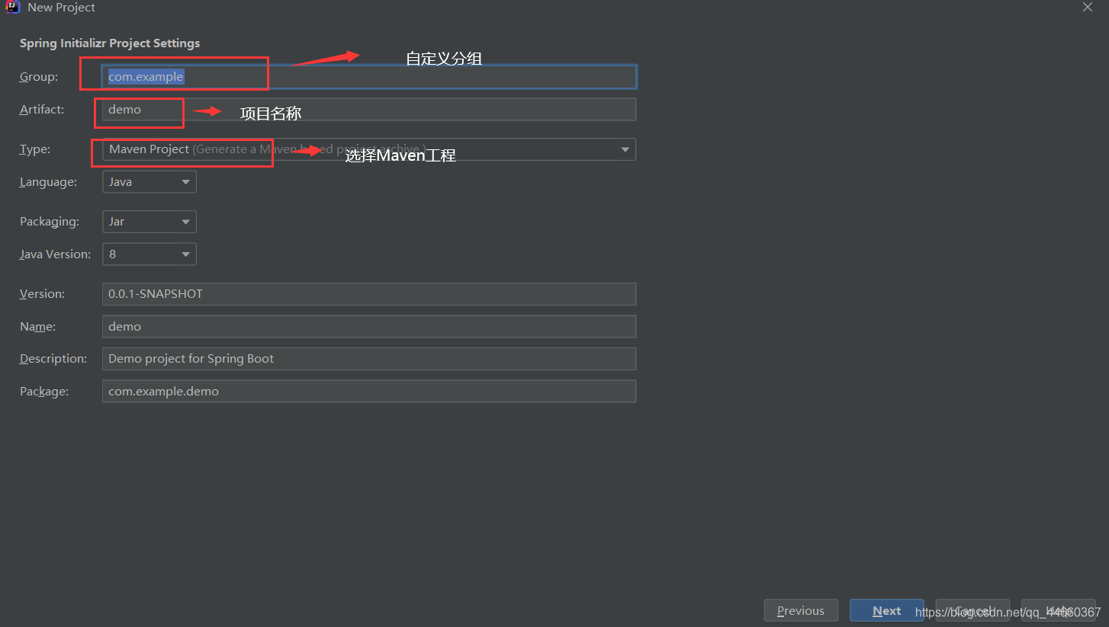Click the Group label
Screen dimensions: 1109x627
[39, 77]
